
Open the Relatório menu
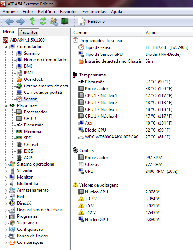(x=46, y=12)
